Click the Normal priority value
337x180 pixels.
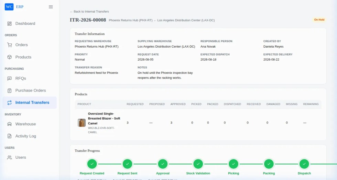point(80,60)
